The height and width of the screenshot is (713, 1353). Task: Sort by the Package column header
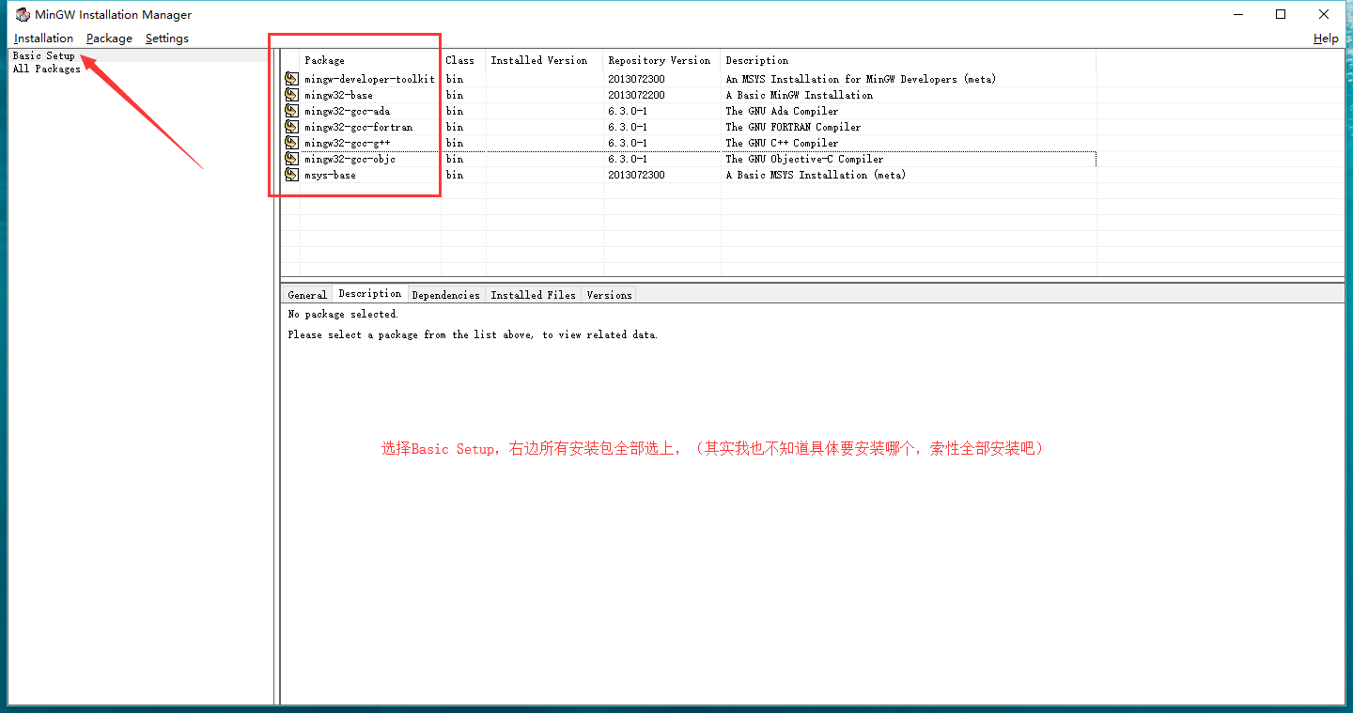click(370, 60)
